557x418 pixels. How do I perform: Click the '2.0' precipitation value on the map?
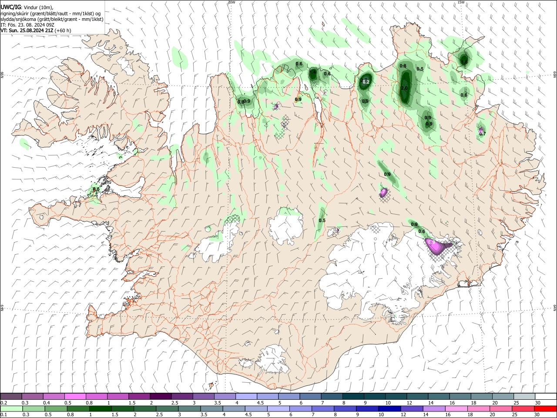pyautogui.click(x=404, y=88)
